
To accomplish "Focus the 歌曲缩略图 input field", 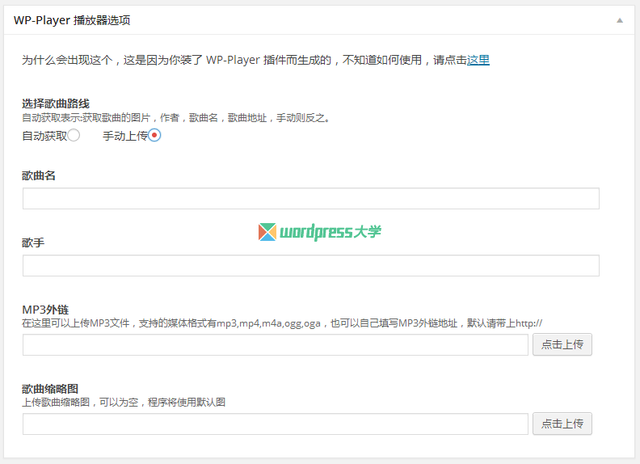I will point(276,424).
